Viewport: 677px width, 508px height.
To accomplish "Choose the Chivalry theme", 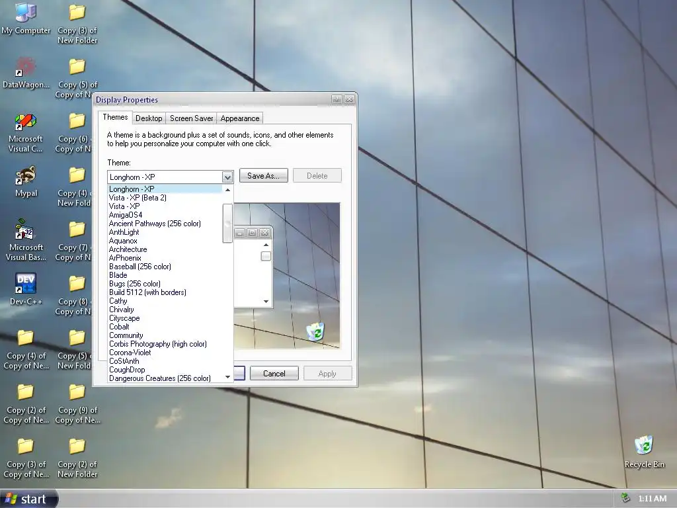I will coord(165,310).
